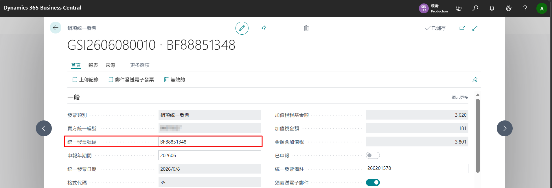The height and width of the screenshot is (188, 552).
Task: Click the vertical scrollbar thumb
Action: click(478, 136)
